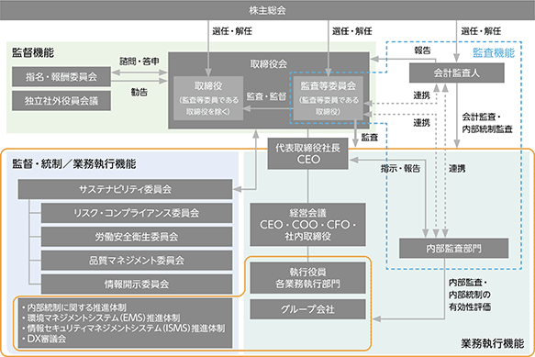Click the 経営会議 box
Screen dimensions: 535x357
click(307, 225)
